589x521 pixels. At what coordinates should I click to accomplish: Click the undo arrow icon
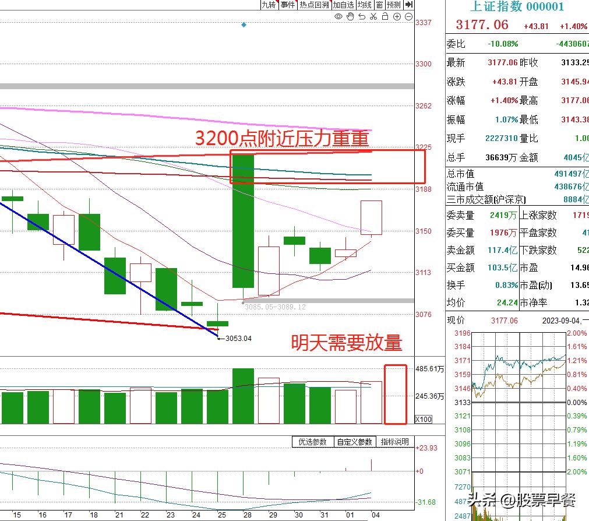[362, 16]
